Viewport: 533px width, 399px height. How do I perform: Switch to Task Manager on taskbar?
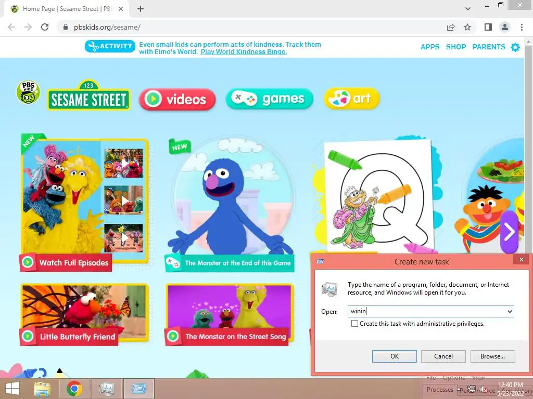click(x=106, y=389)
